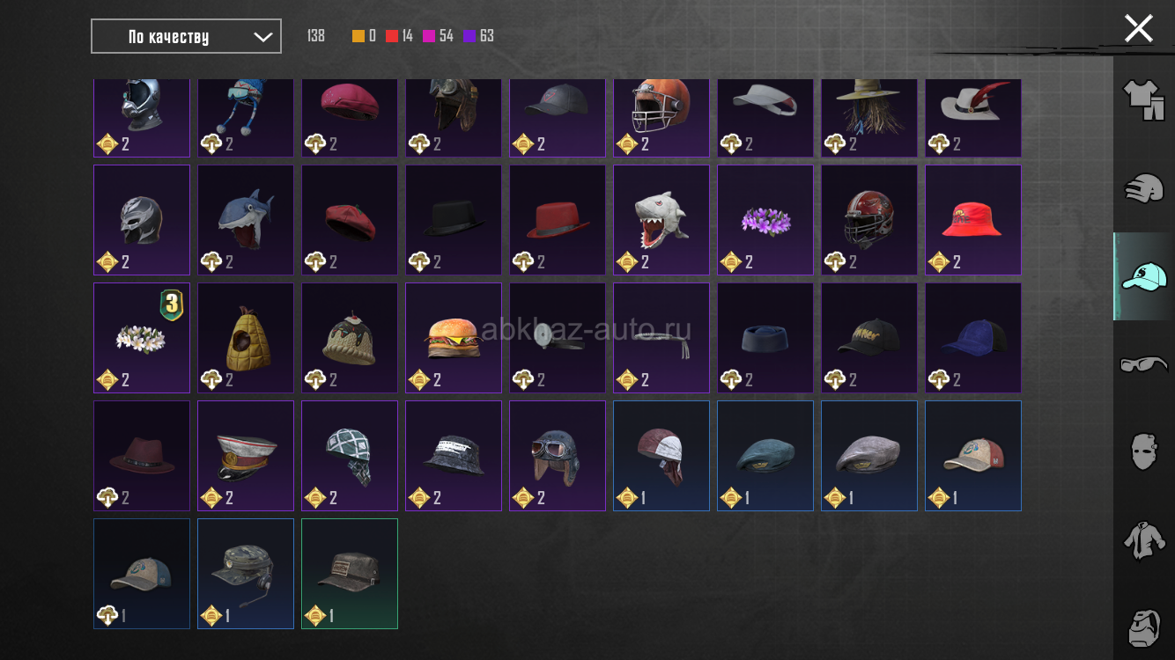Open the face mask category icon
The image size is (1175, 660).
click(x=1143, y=451)
